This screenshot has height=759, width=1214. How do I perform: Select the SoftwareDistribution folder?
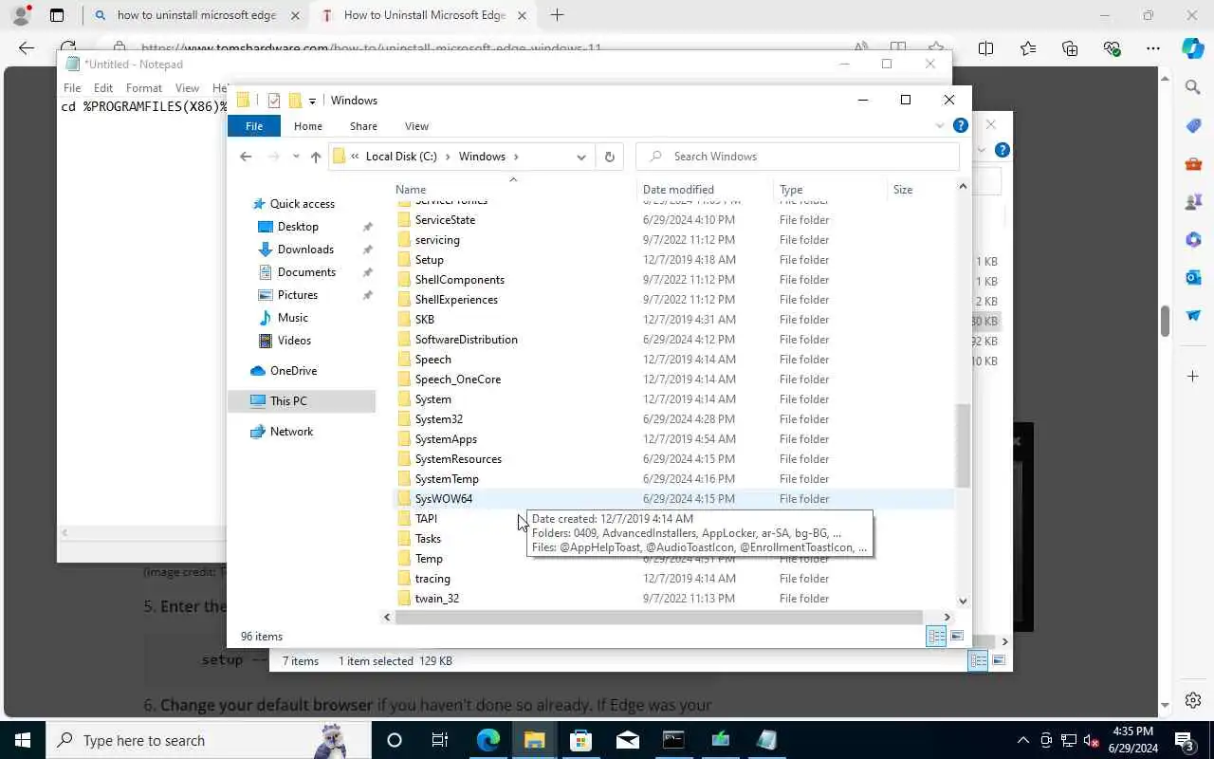(x=466, y=340)
